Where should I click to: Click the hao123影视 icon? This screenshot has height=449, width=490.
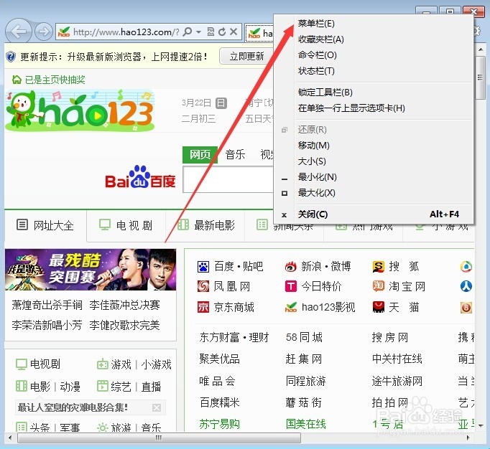pyautogui.click(x=291, y=307)
